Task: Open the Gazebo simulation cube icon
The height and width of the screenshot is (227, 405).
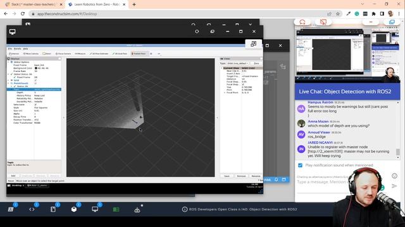Action: (74, 209)
